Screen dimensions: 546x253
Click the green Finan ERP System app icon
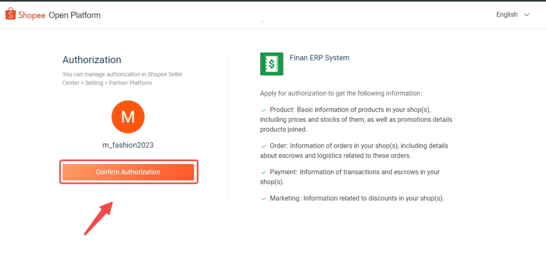[x=271, y=64]
